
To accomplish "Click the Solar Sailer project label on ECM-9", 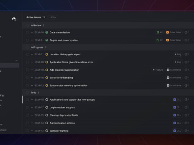I will (x=174, y=40).
